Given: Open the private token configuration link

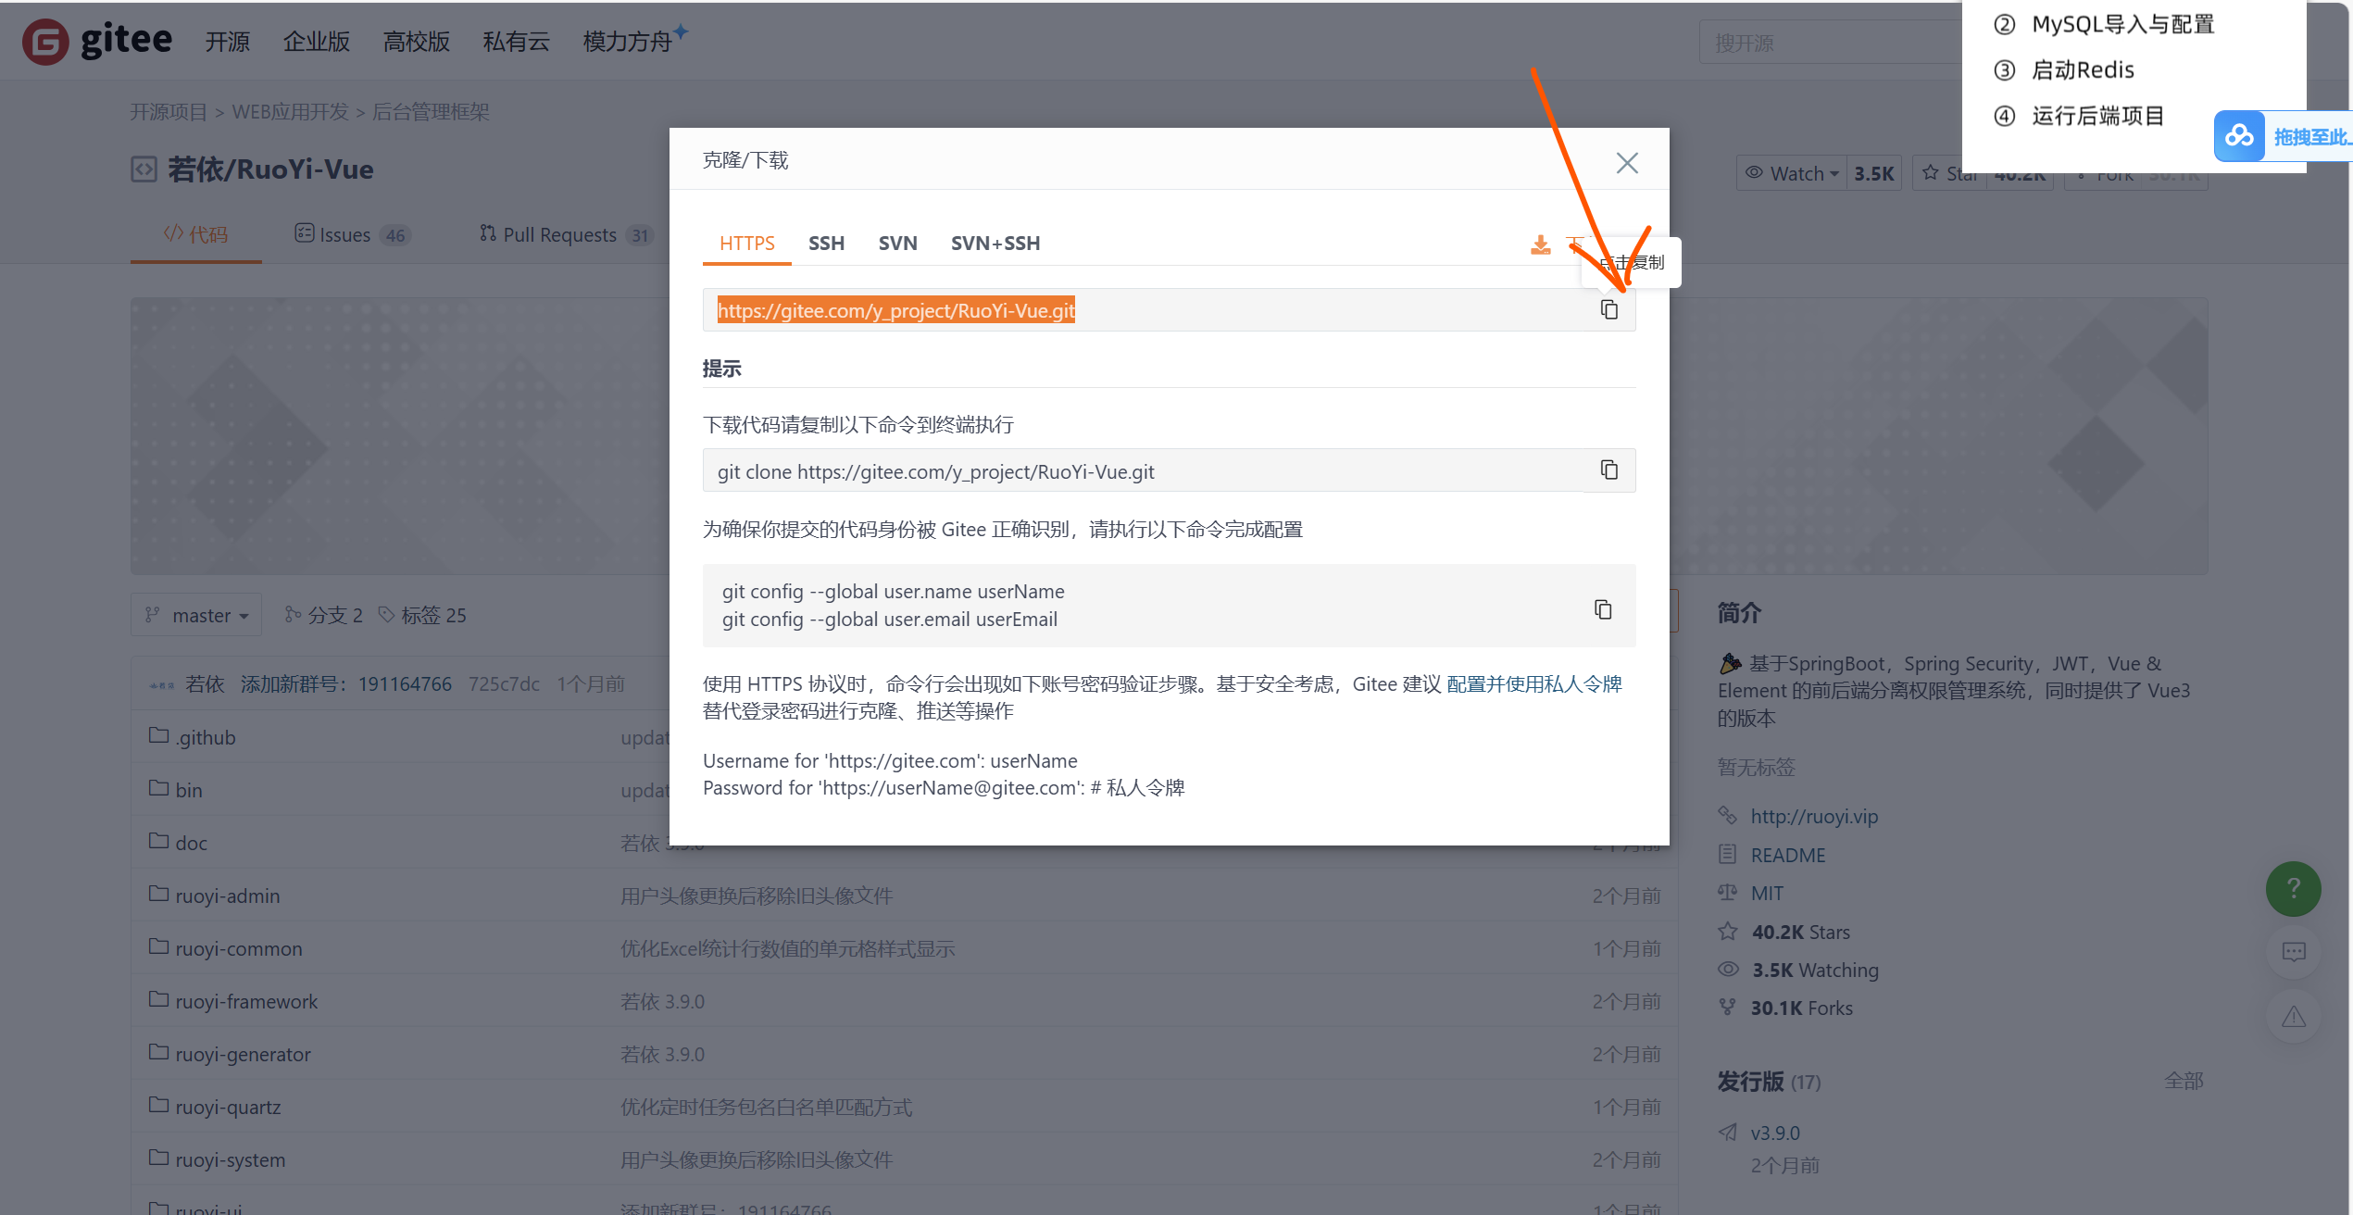Looking at the screenshot, I should (x=1534, y=684).
